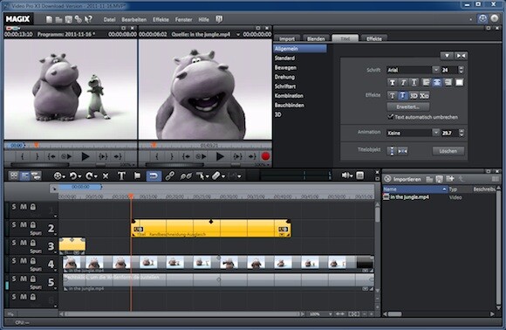Open the Arial font dropdown

(435, 70)
